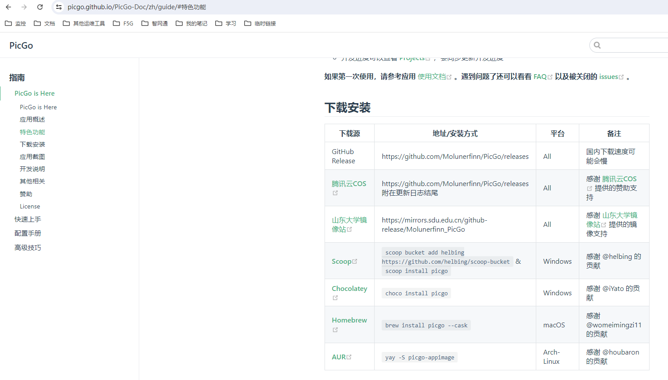Open the 我的笔记 bookmark folder
The image size is (668, 380).
click(191, 24)
